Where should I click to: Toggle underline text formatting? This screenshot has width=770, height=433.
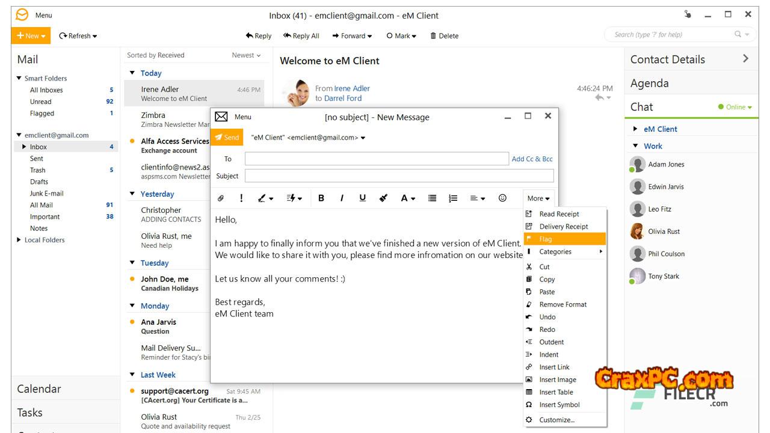[362, 198]
